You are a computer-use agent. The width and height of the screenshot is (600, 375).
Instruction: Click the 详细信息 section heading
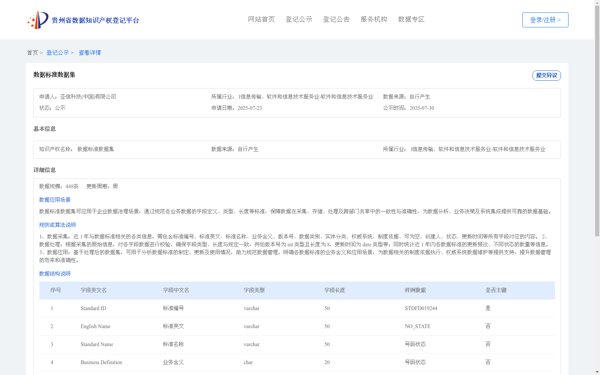click(45, 170)
